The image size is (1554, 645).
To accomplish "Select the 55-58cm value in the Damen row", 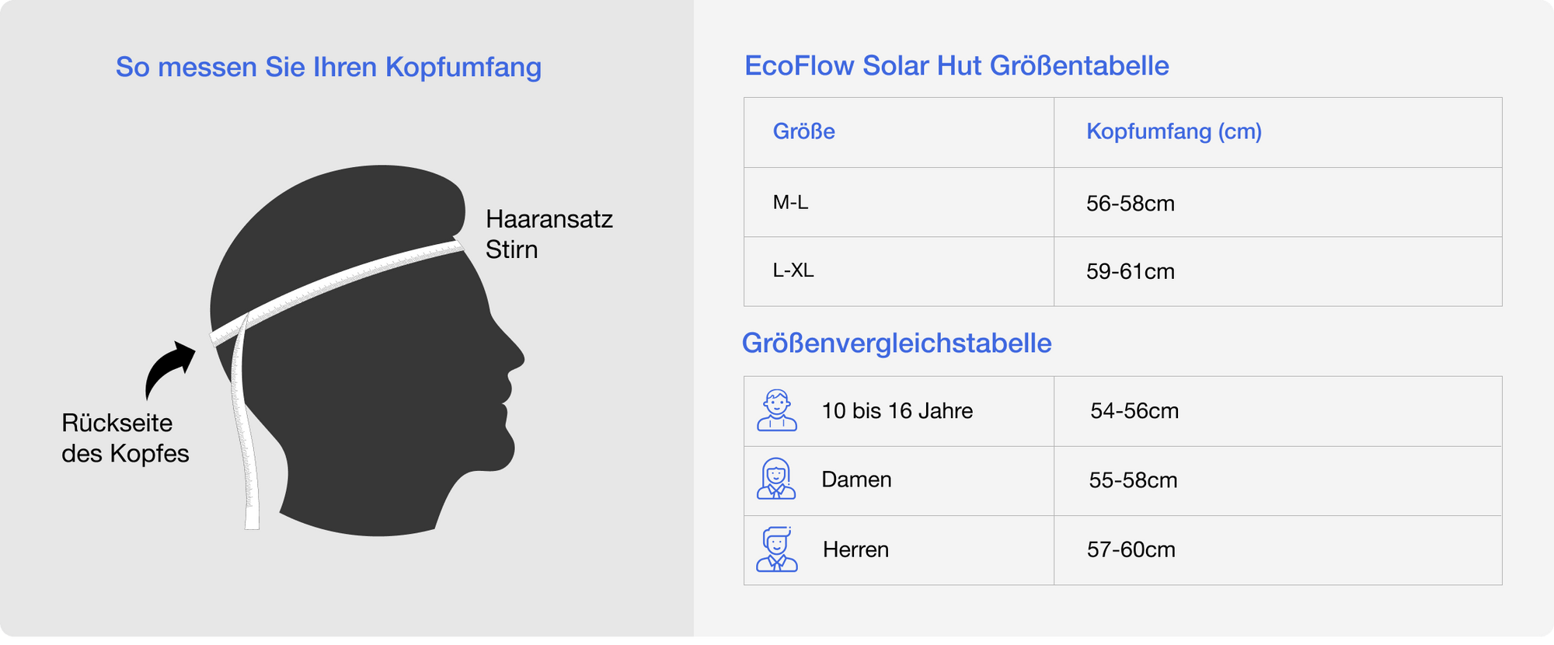I will pos(1133,480).
